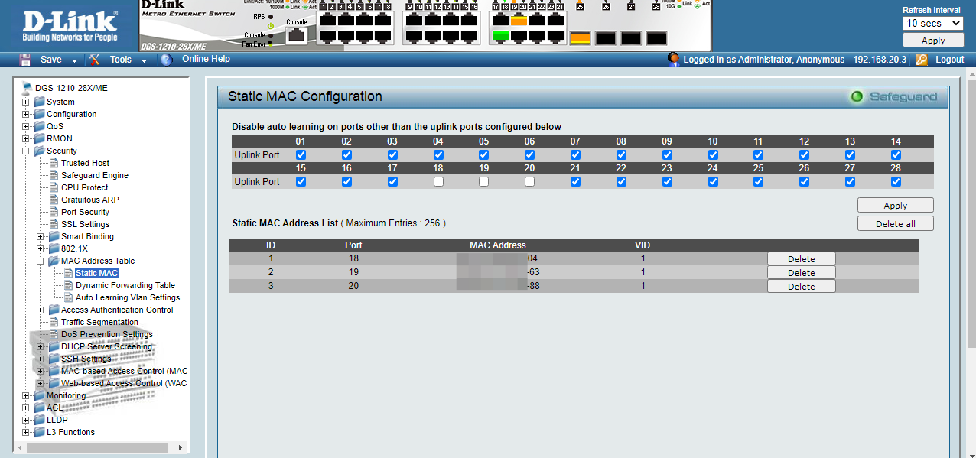Expand the ACL tree node
Viewport: 976px width, 458px height.
point(26,408)
